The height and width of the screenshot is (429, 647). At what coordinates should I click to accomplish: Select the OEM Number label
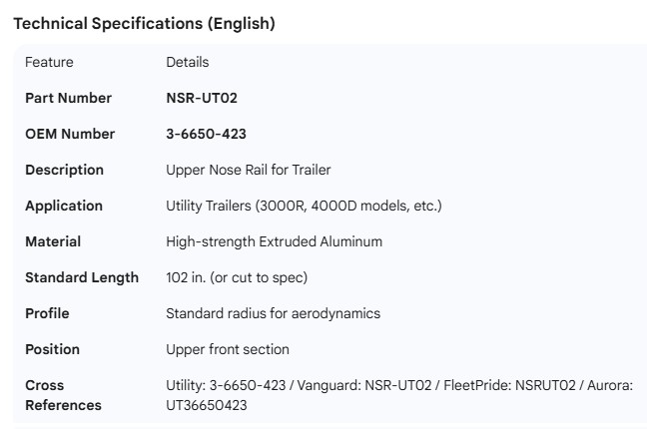pyautogui.click(x=70, y=134)
